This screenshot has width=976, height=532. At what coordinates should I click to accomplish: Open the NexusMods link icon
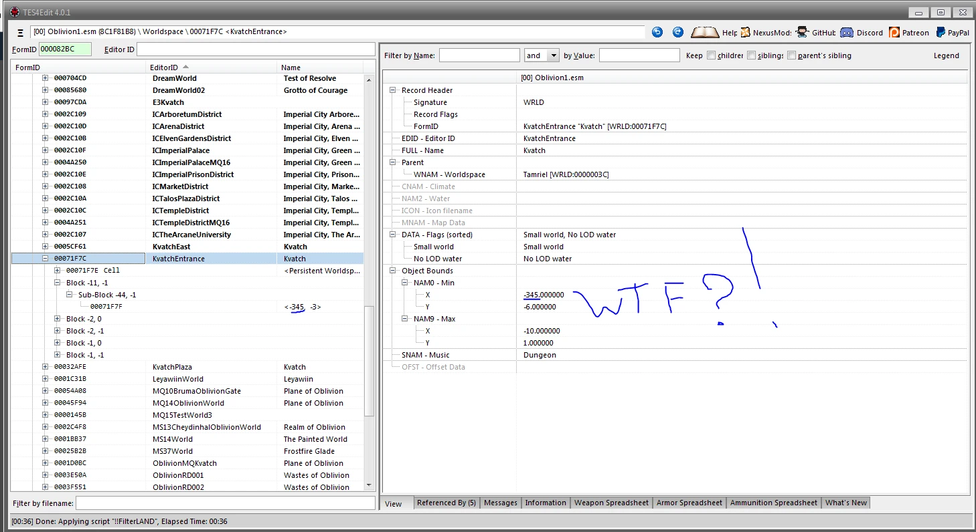coord(745,32)
